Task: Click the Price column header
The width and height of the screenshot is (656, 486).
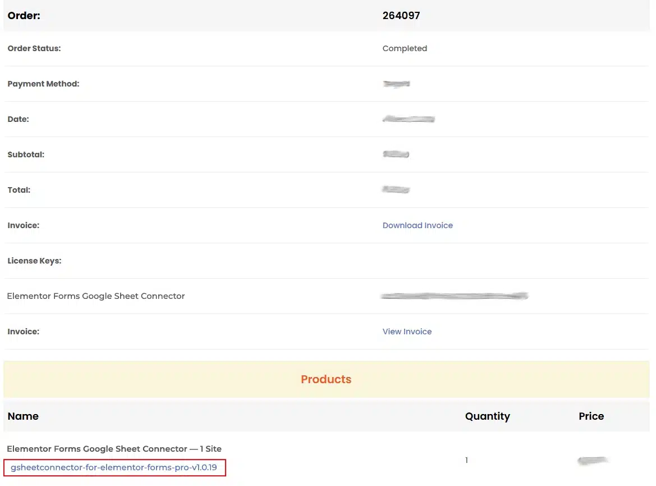Action: pos(591,416)
